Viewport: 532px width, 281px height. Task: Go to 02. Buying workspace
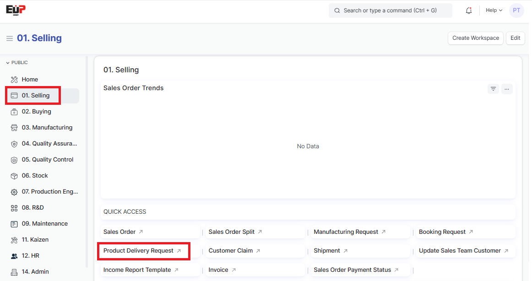pos(37,112)
